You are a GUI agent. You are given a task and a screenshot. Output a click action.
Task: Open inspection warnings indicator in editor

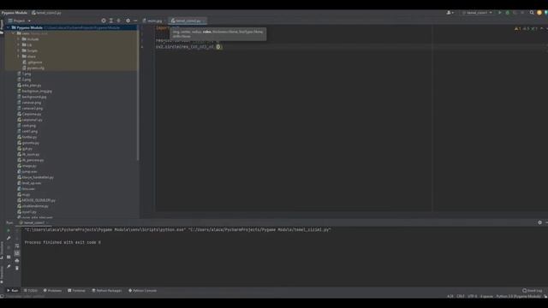(x=526, y=28)
